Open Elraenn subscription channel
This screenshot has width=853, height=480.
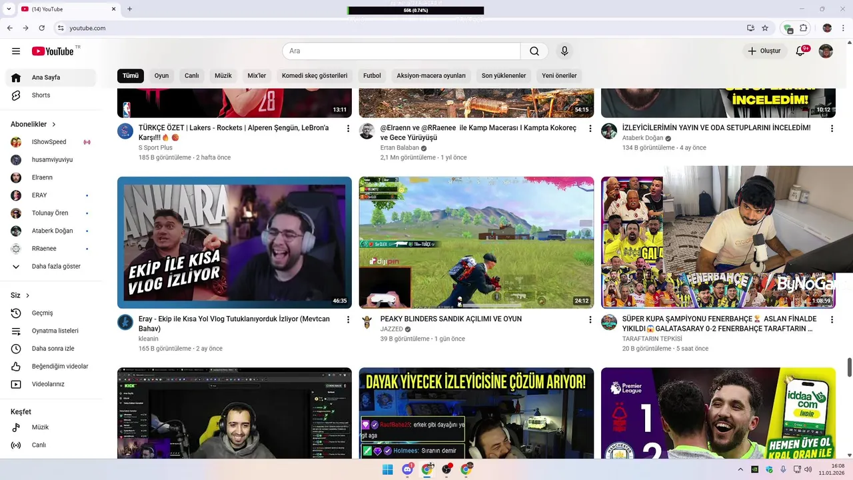[x=51, y=177]
